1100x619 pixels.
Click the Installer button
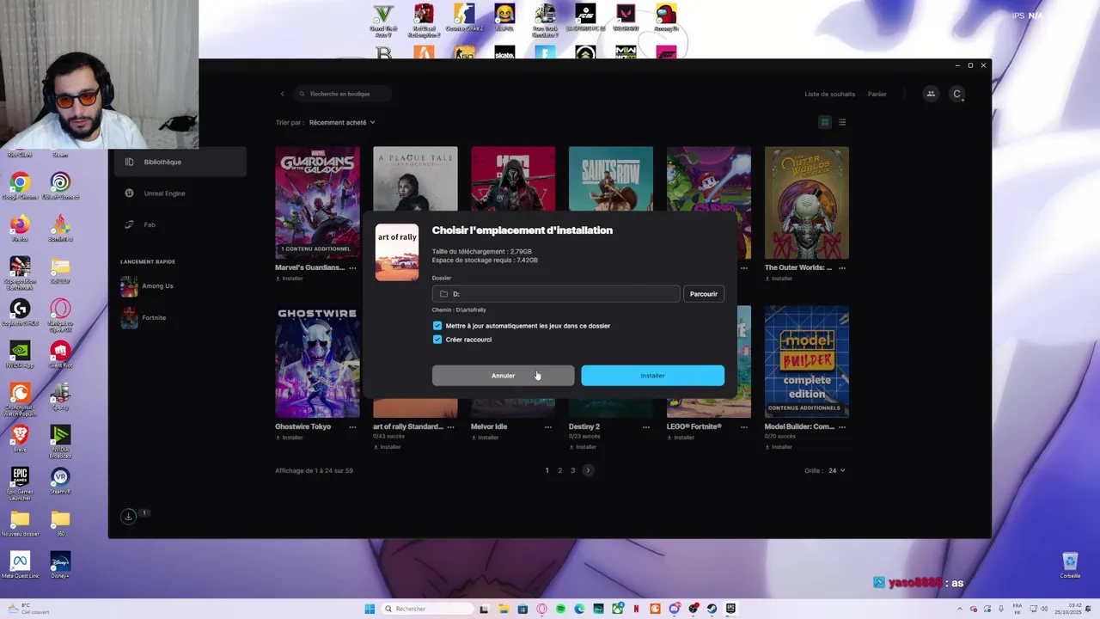(652, 376)
